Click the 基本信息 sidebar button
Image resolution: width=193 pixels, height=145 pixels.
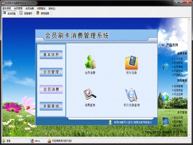click(x=51, y=55)
